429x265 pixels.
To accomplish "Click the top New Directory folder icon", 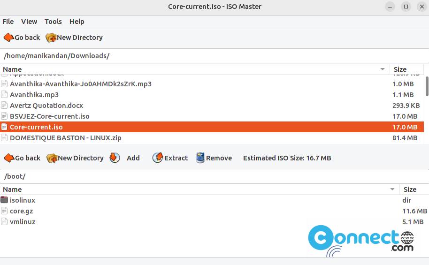I will point(51,38).
